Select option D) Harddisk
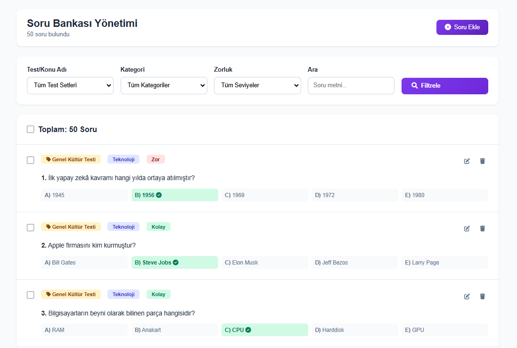This screenshot has height=348, width=517. [355, 330]
